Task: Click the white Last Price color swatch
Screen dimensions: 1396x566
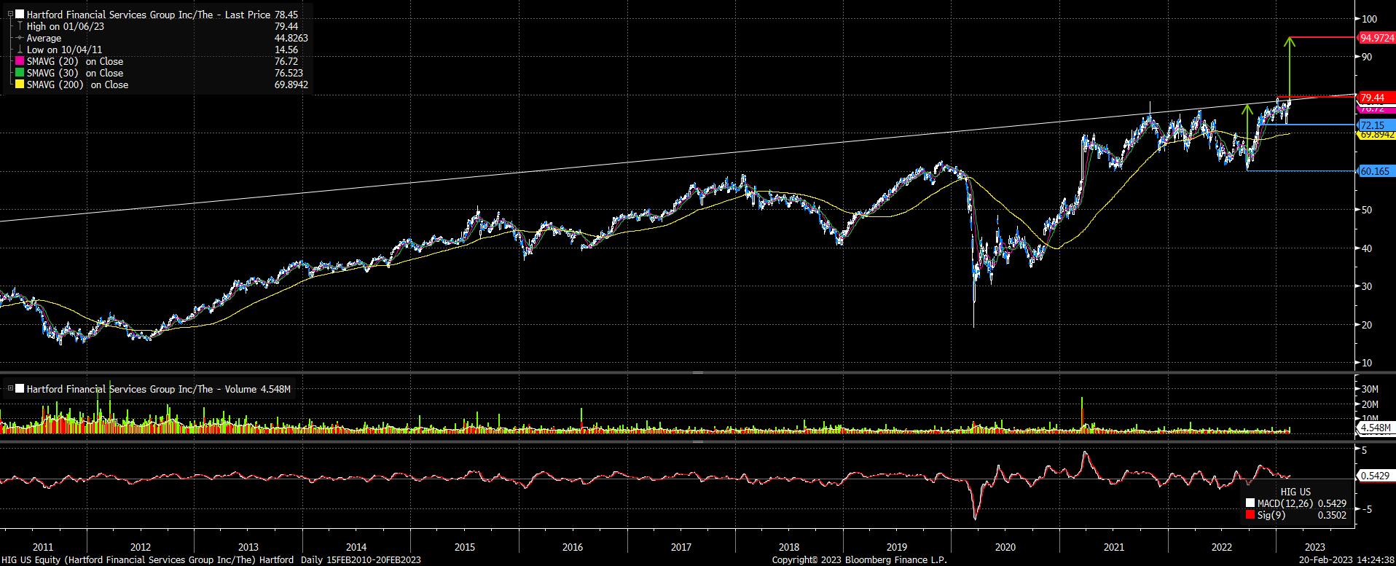Action: 20,15
